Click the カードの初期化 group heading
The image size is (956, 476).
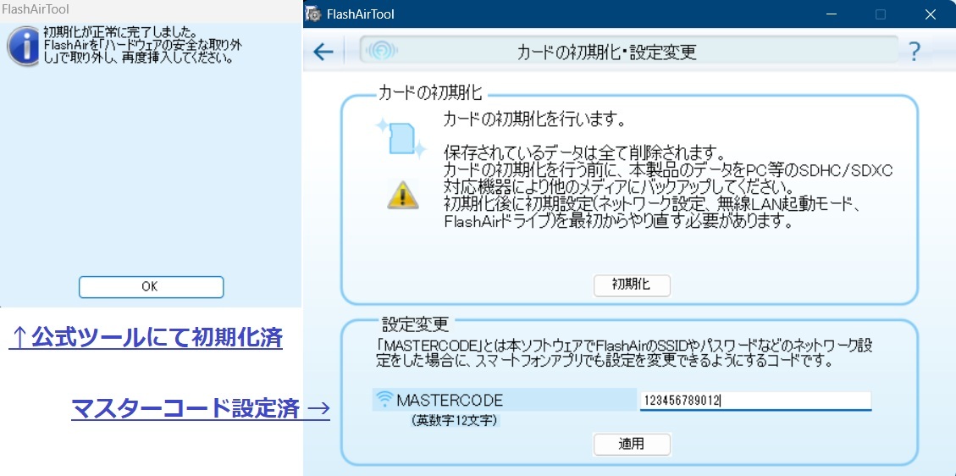click(x=430, y=92)
